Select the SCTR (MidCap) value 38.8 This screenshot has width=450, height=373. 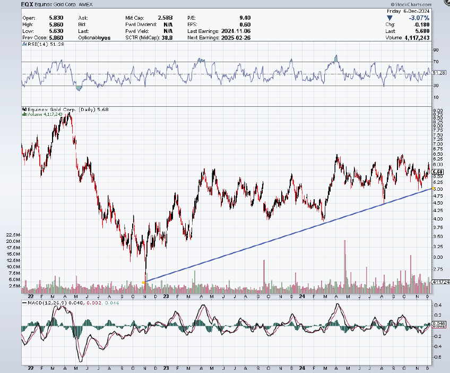167,38
